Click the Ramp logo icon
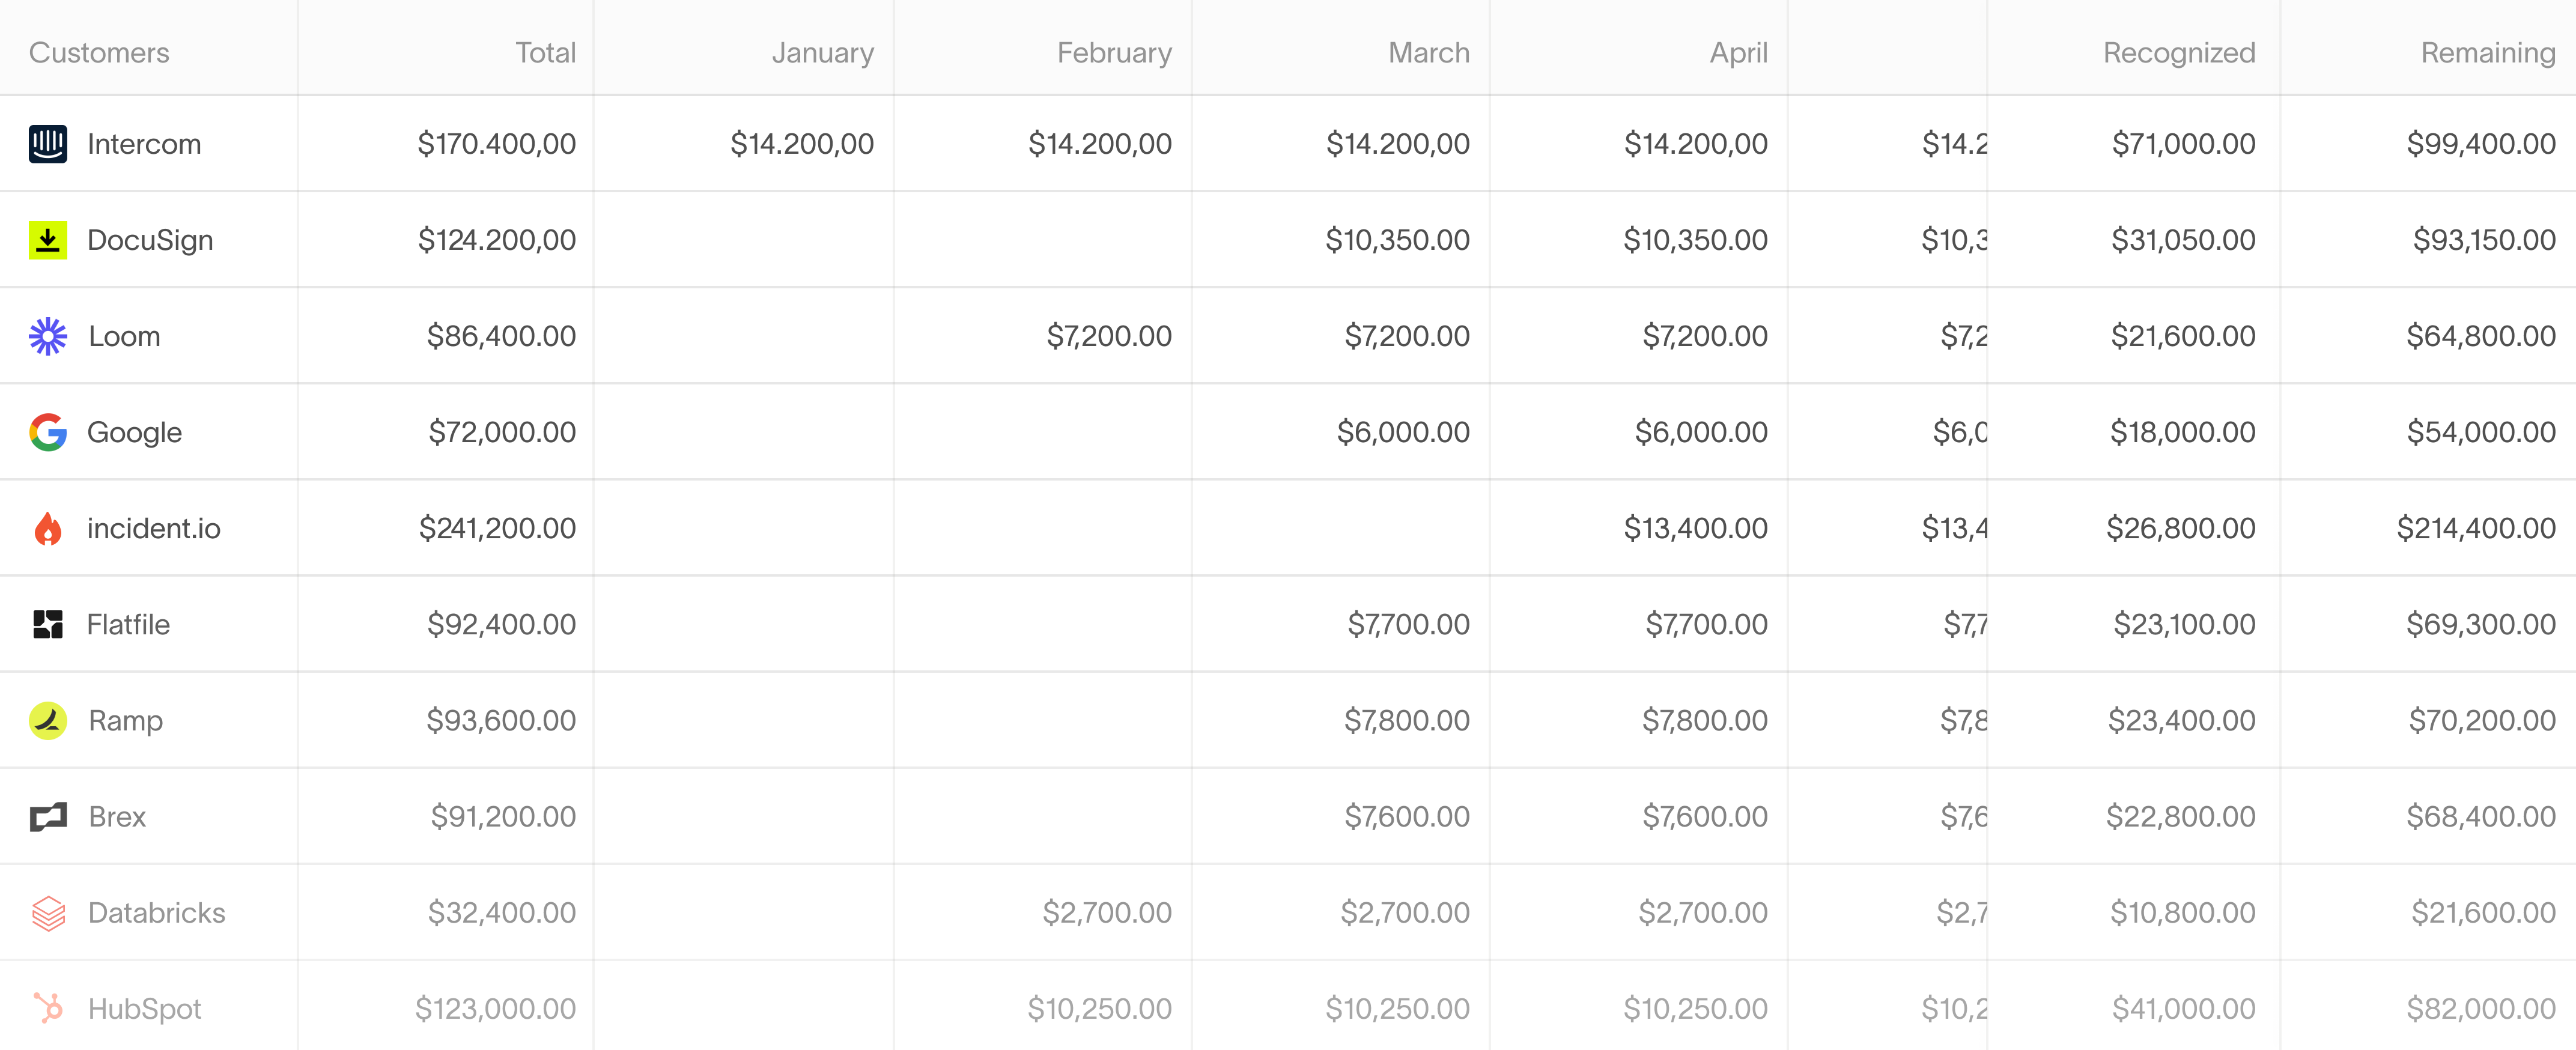 [48, 720]
